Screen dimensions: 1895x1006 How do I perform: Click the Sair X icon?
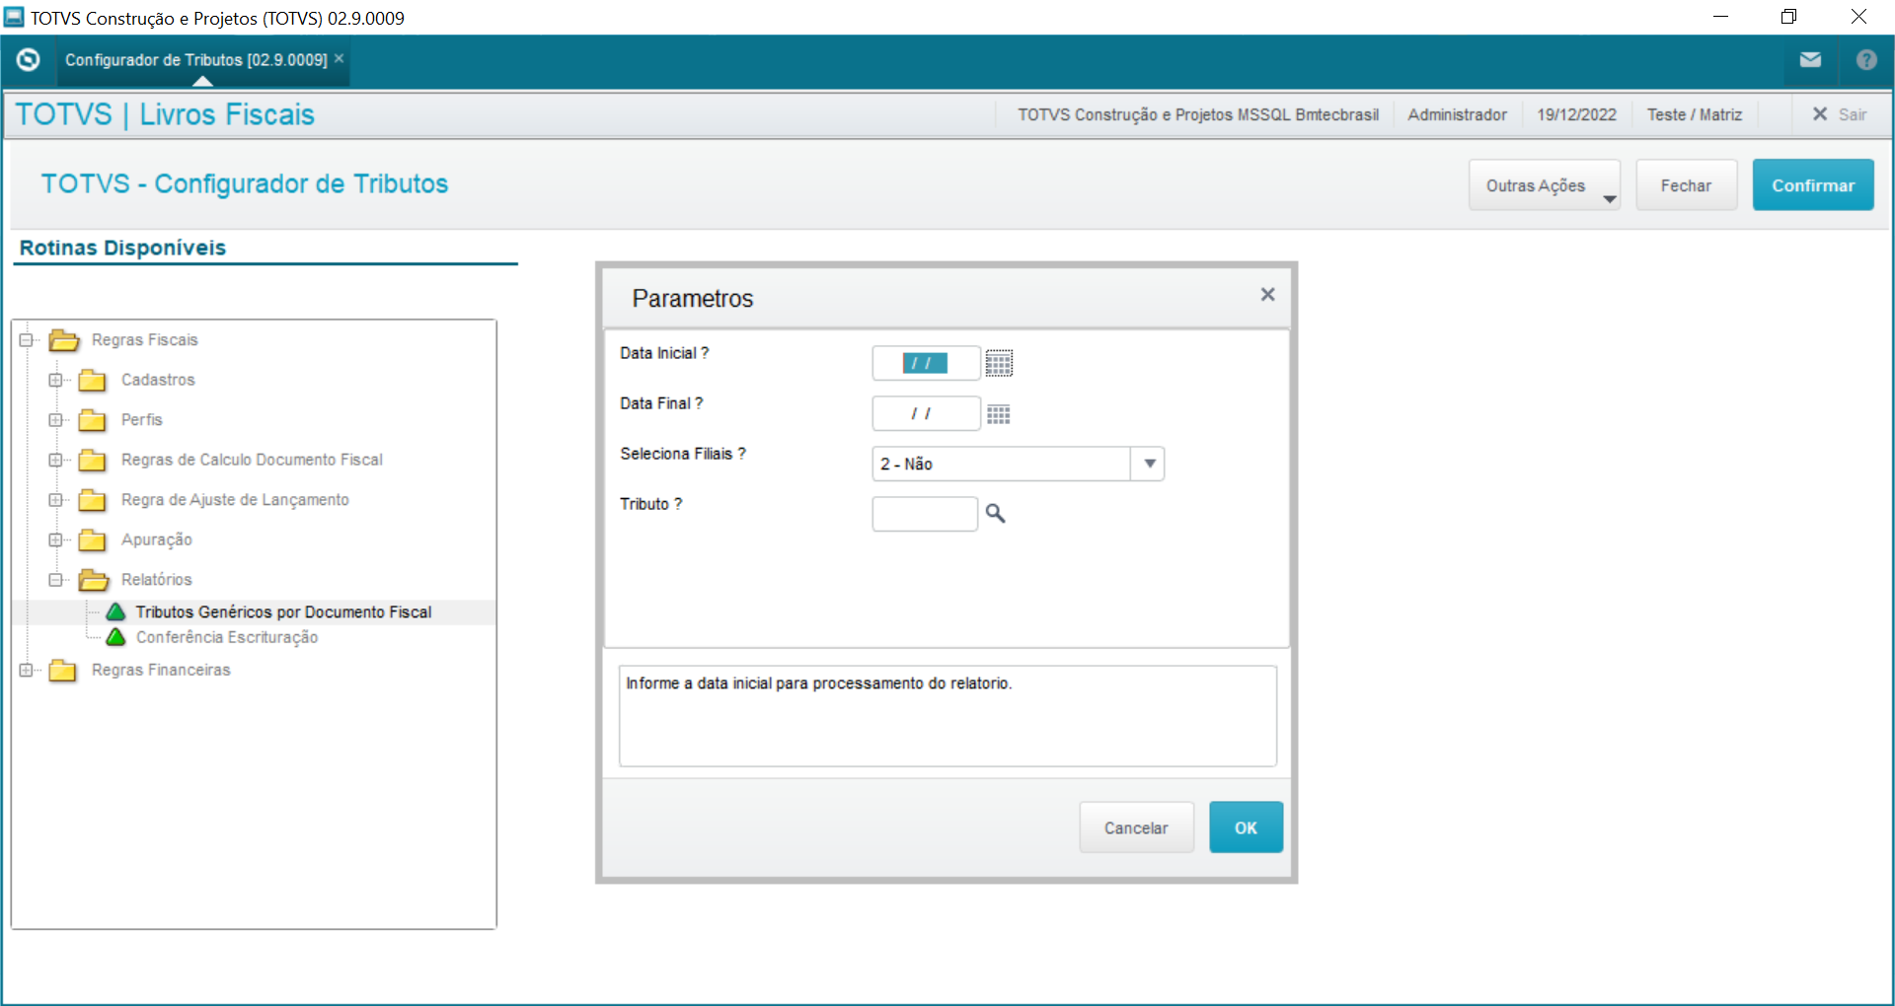pyautogui.click(x=1820, y=114)
